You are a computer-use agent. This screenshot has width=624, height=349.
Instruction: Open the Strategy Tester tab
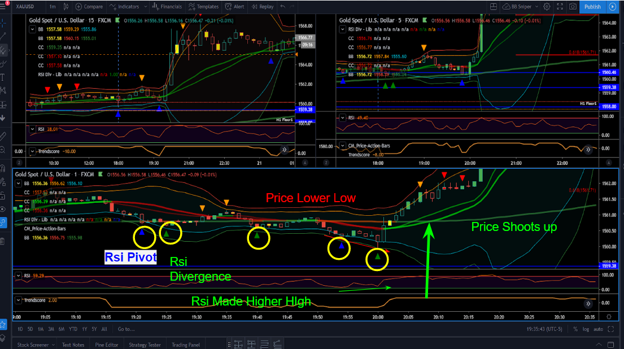click(145, 344)
